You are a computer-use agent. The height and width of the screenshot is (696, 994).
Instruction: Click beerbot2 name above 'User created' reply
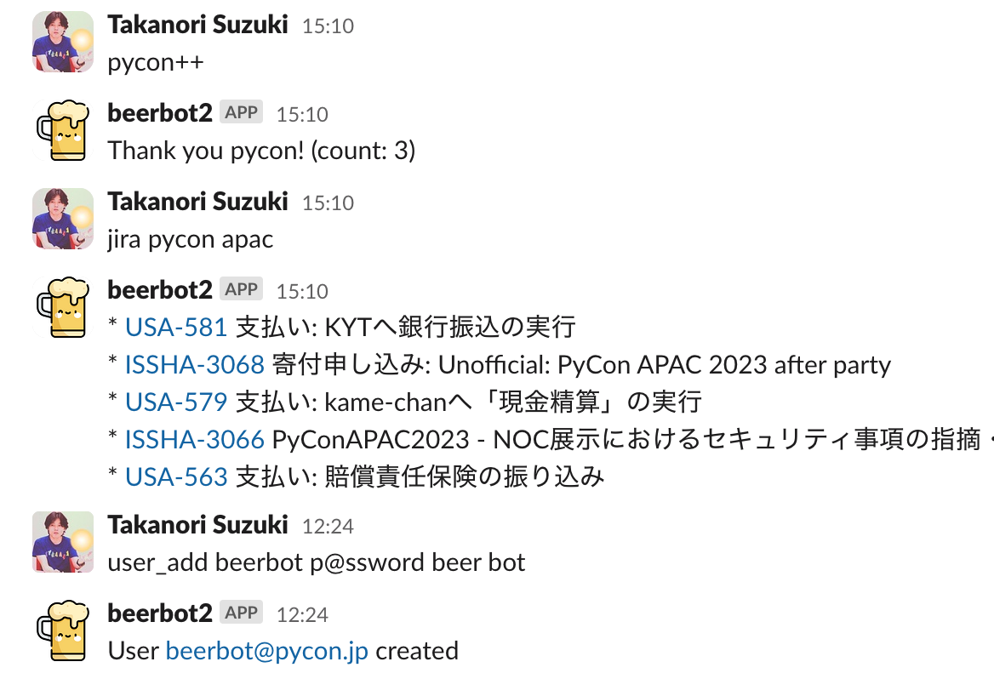click(x=160, y=613)
